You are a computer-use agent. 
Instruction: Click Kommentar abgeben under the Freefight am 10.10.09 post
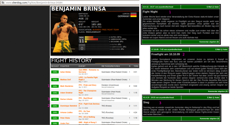point(218,91)
